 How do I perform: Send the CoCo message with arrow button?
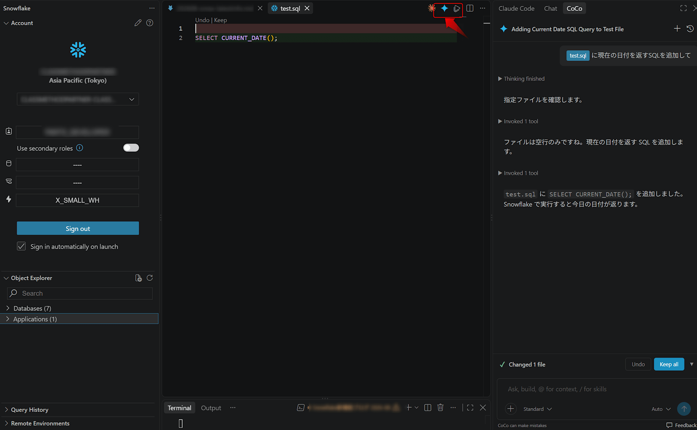click(684, 409)
